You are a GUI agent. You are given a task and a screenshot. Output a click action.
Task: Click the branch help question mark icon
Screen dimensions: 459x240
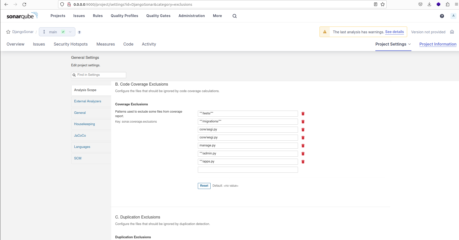[79, 32]
